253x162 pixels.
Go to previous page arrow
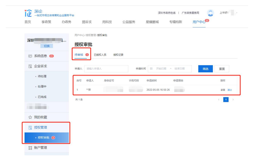[219, 100]
